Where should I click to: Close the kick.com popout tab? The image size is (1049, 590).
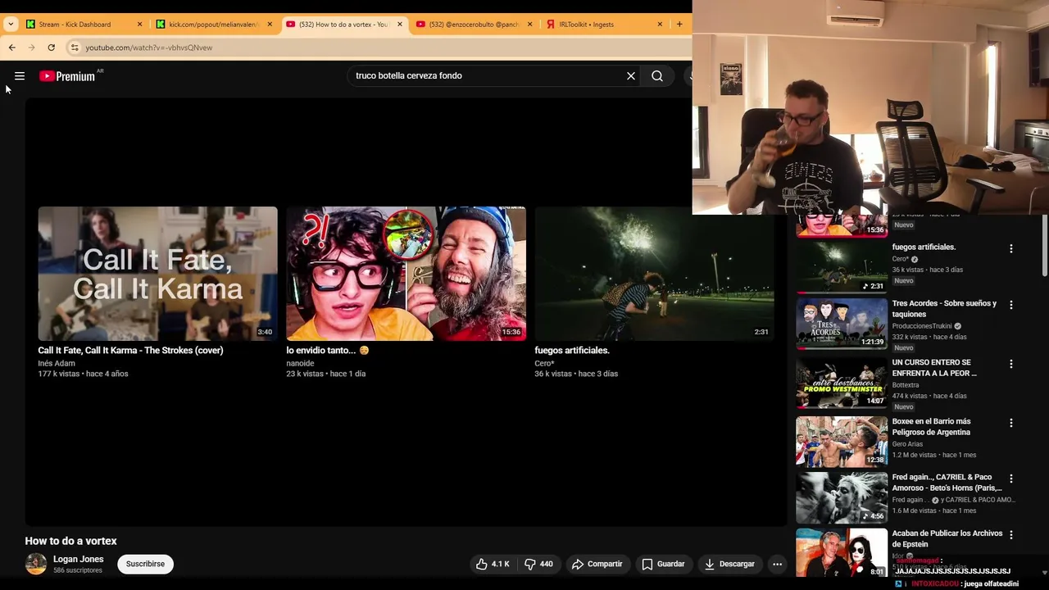270,25
